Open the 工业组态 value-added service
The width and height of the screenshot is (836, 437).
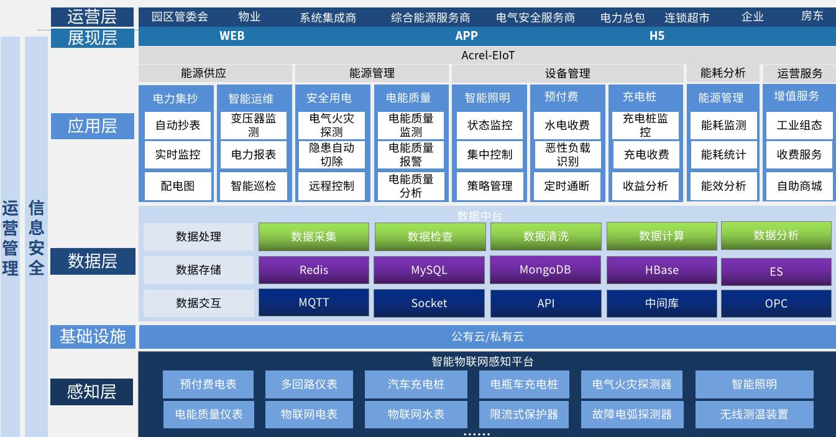click(799, 125)
